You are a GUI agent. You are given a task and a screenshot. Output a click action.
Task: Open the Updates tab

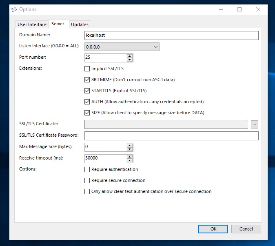[x=80, y=24]
